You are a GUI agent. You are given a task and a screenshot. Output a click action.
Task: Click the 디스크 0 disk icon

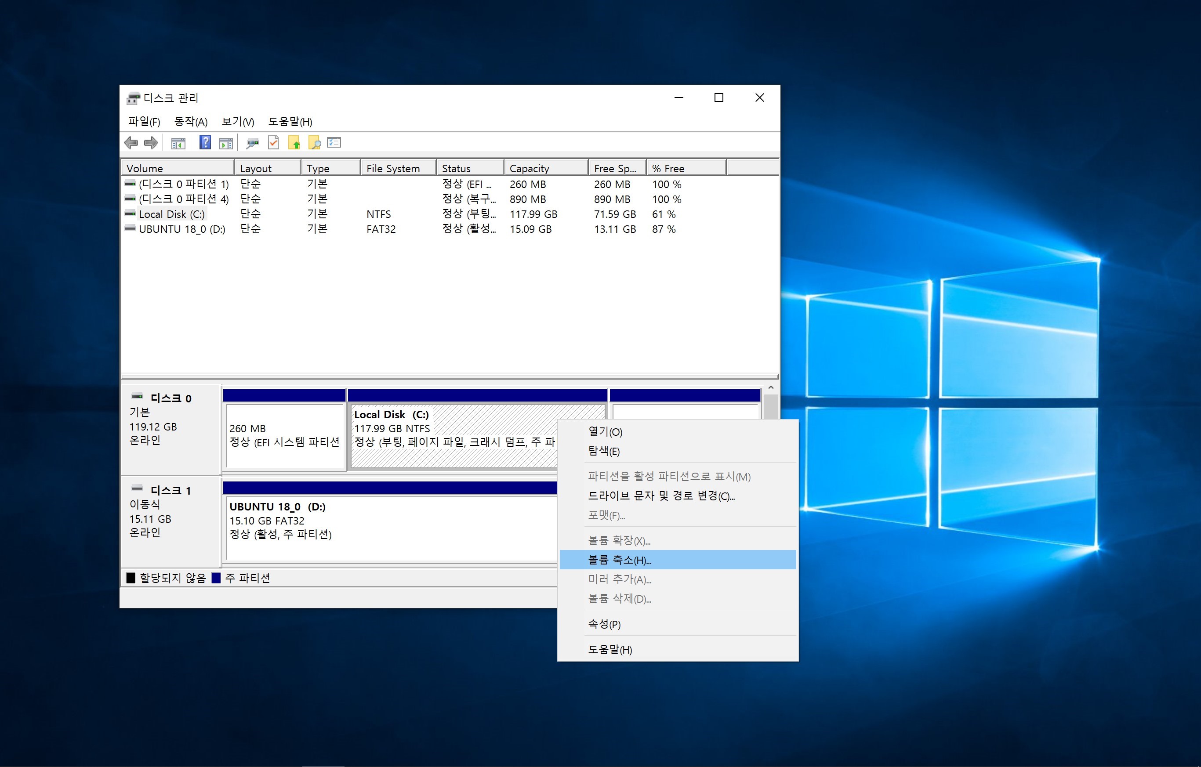137,397
